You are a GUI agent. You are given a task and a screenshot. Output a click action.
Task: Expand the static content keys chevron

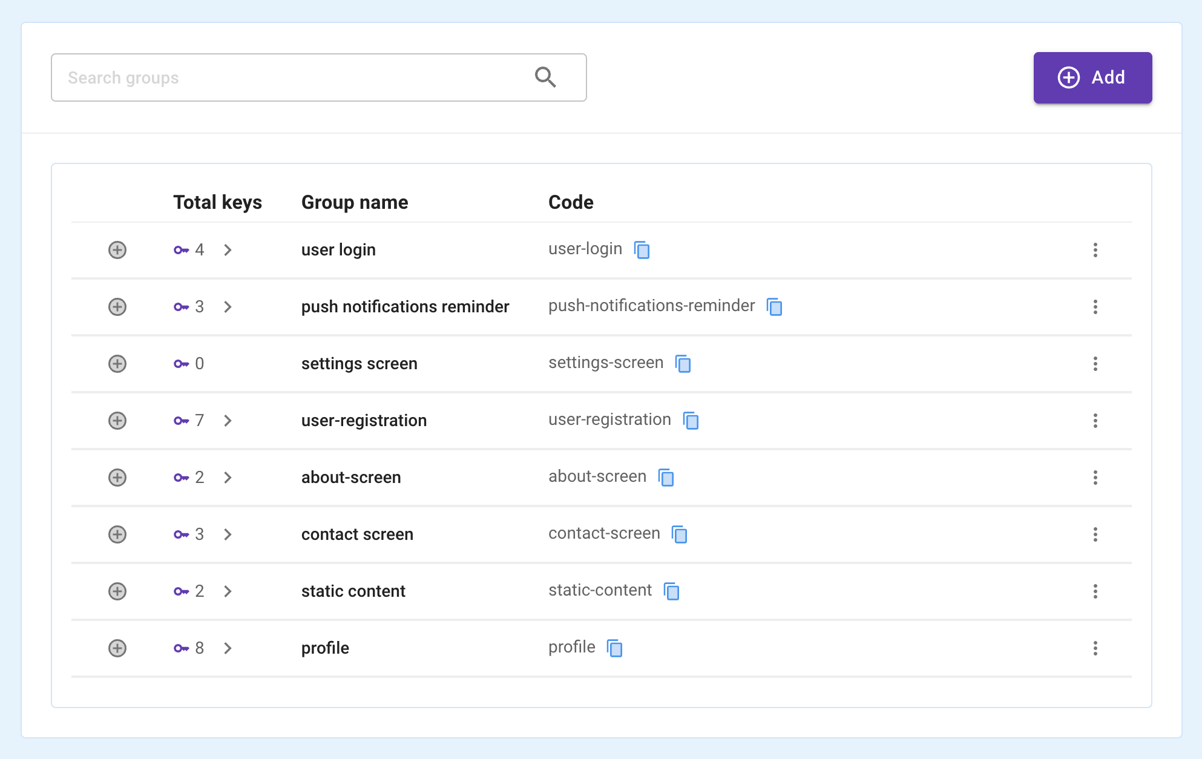click(228, 591)
